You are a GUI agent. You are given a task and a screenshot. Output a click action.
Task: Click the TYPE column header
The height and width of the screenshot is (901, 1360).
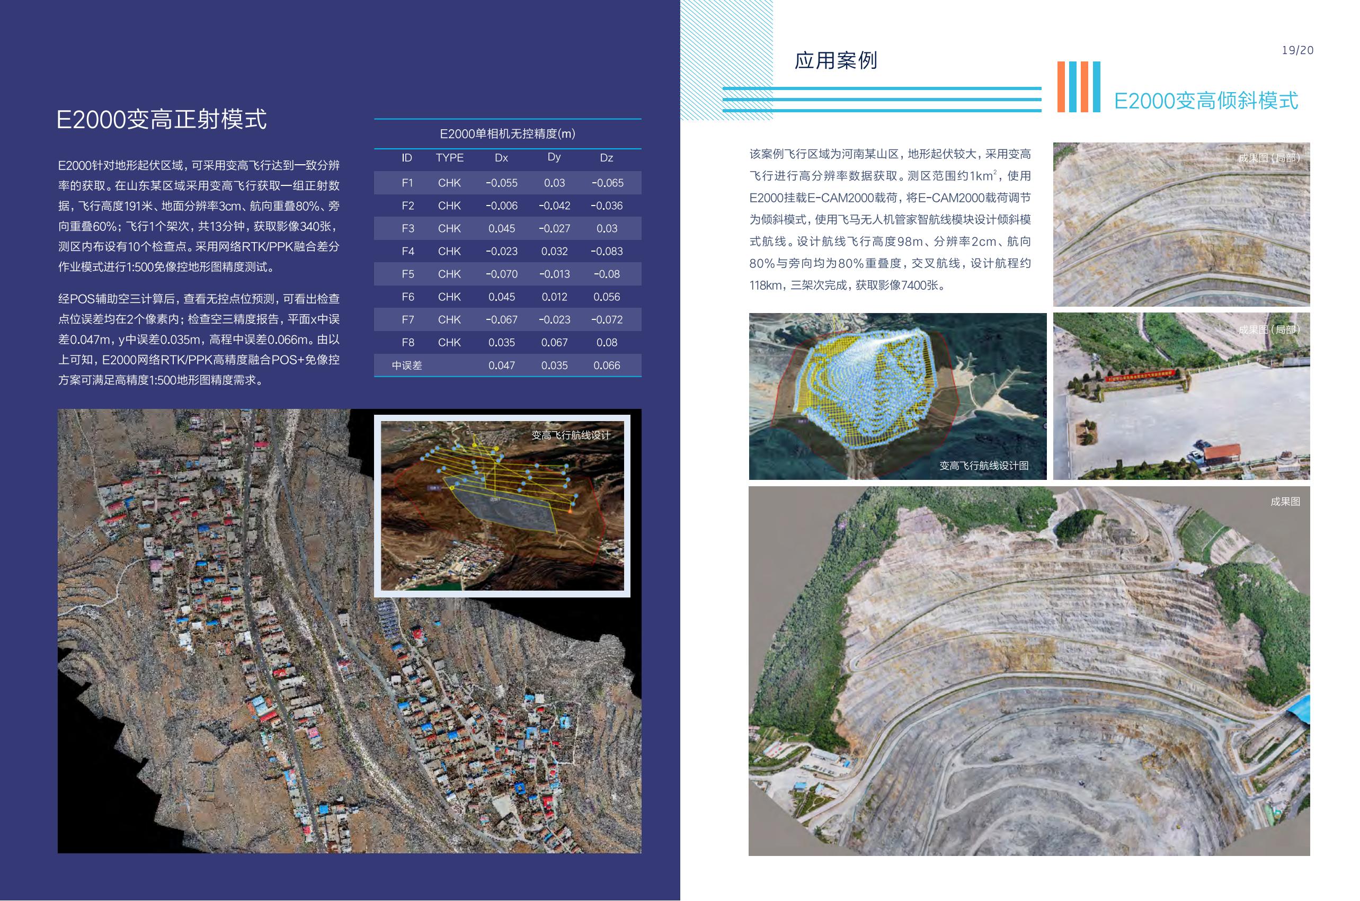(x=449, y=158)
